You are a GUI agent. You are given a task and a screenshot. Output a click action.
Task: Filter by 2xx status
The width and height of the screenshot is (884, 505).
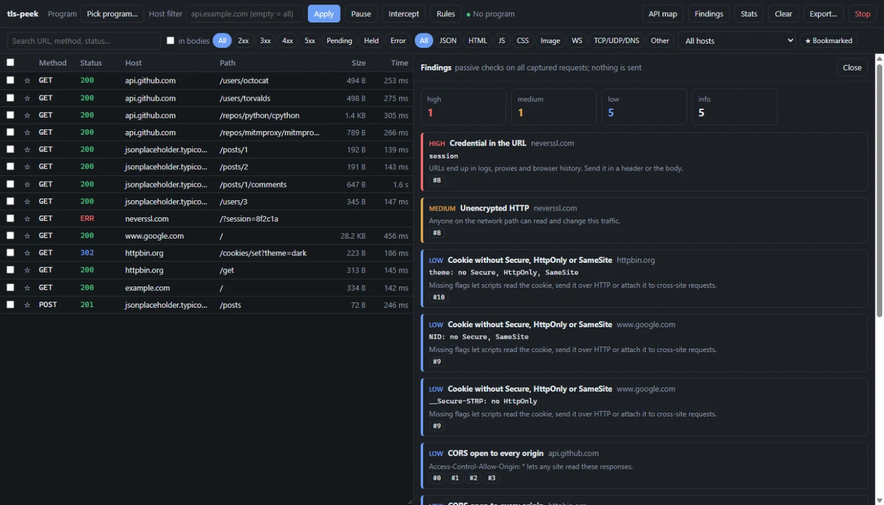coord(243,40)
